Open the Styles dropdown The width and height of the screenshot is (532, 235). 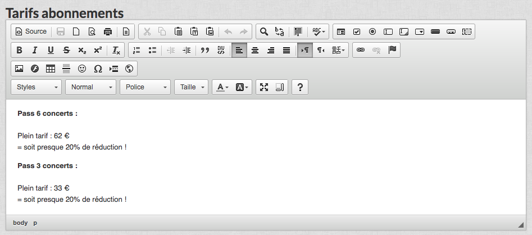[37, 87]
